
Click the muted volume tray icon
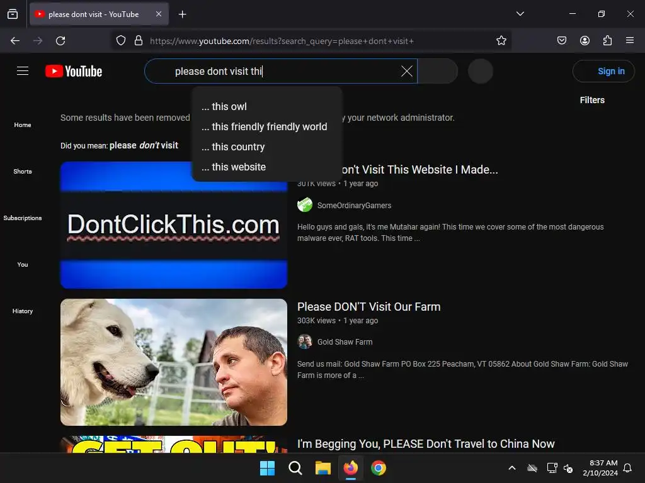569,468
